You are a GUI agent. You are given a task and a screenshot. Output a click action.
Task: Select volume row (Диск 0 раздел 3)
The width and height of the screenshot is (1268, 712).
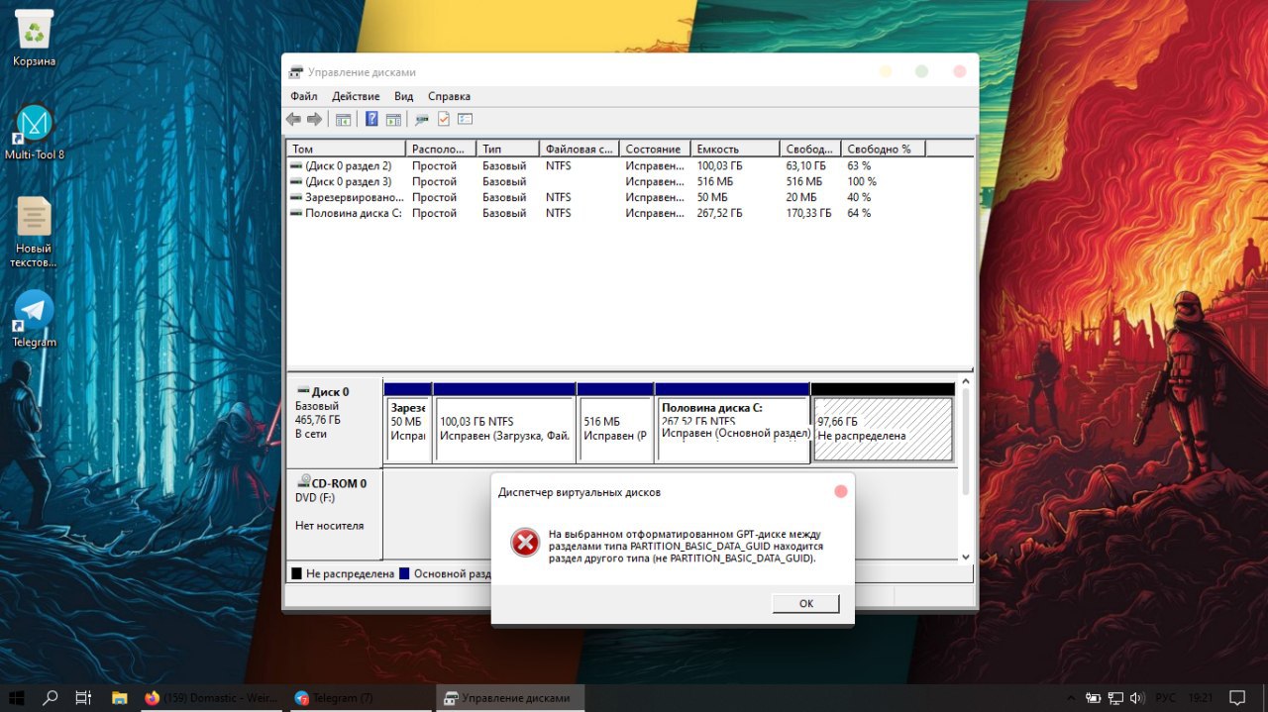(x=630, y=181)
